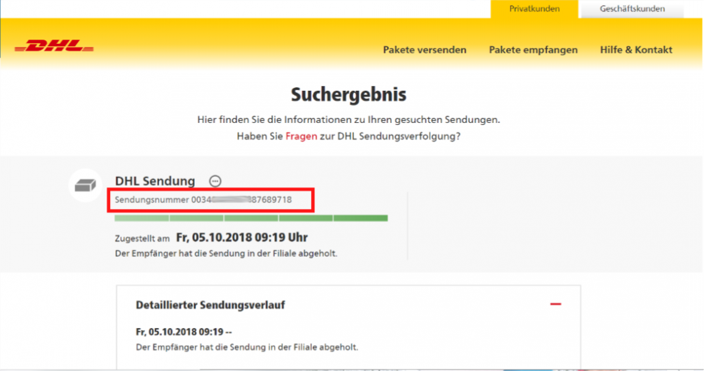This screenshot has width=704, height=371.
Task: Open the Pakete versenden menu
Action: [x=424, y=50]
